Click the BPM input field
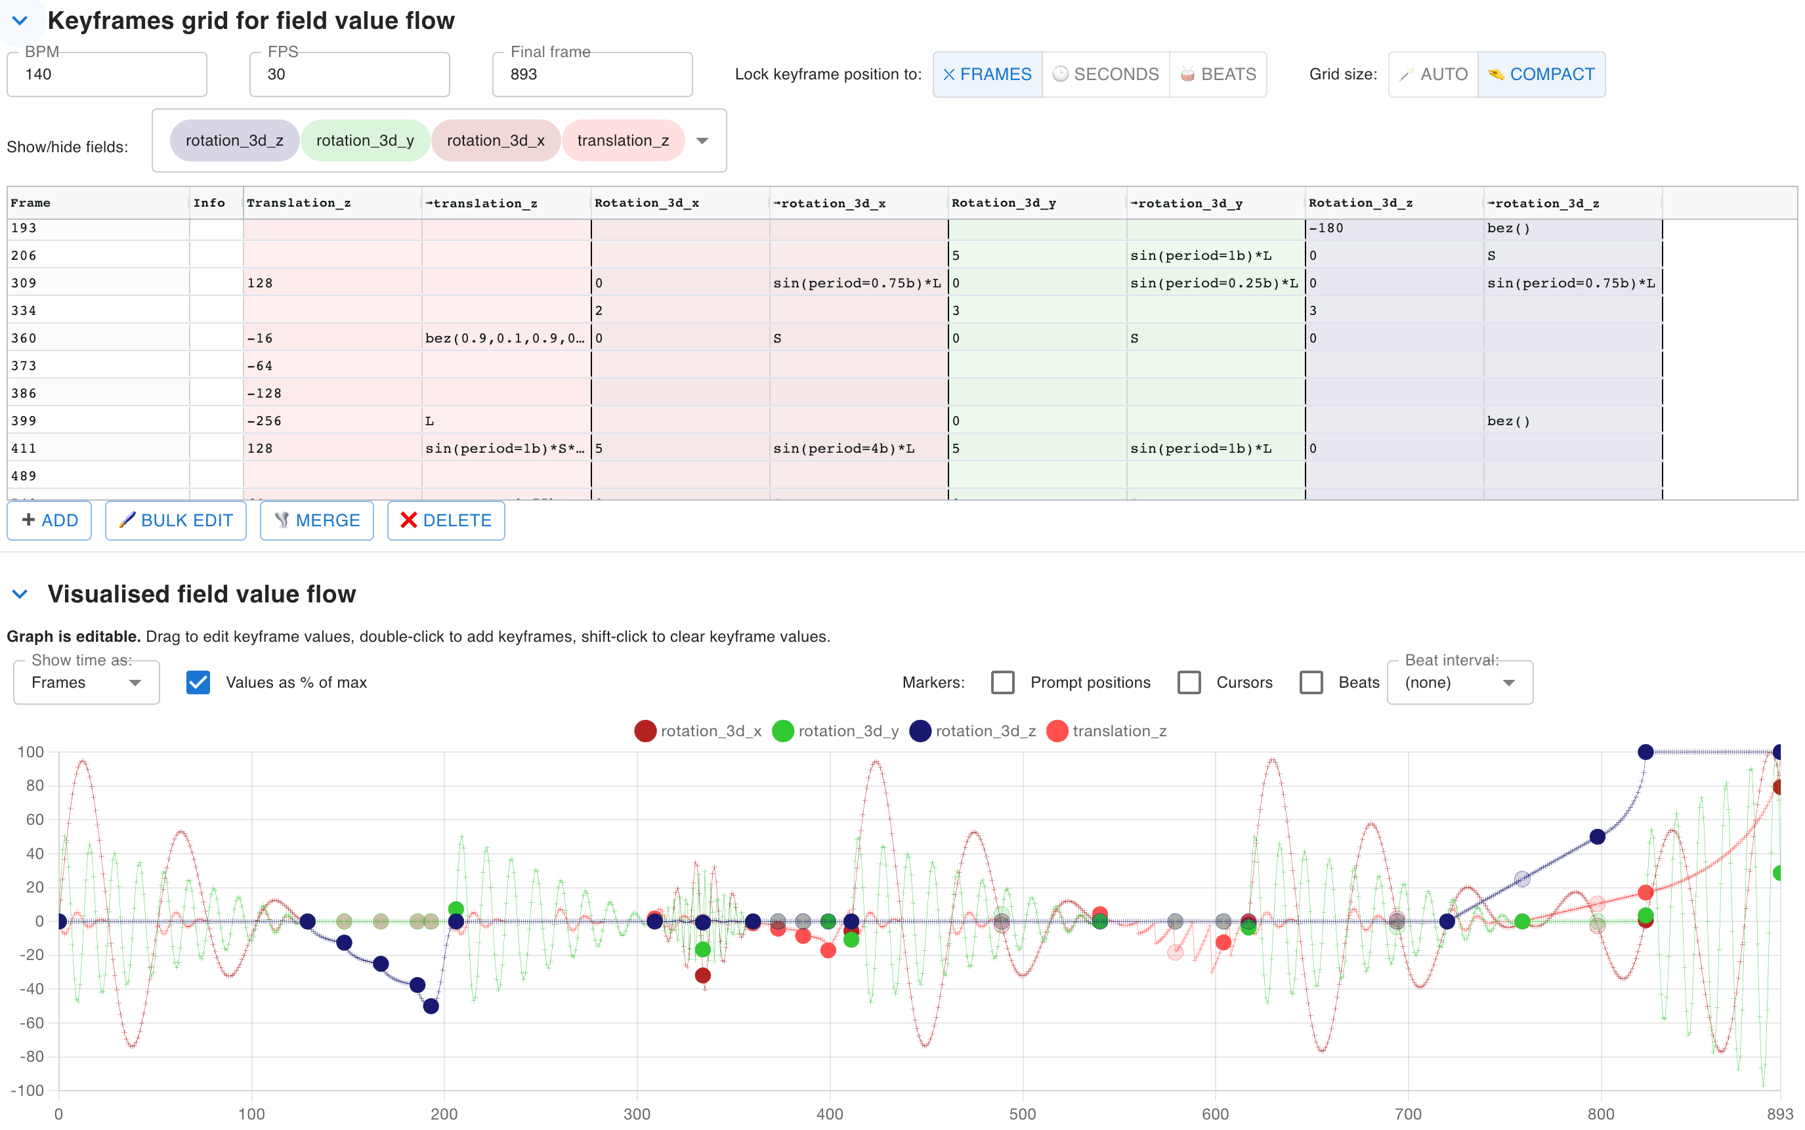The image size is (1805, 1130). (x=107, y=74)
